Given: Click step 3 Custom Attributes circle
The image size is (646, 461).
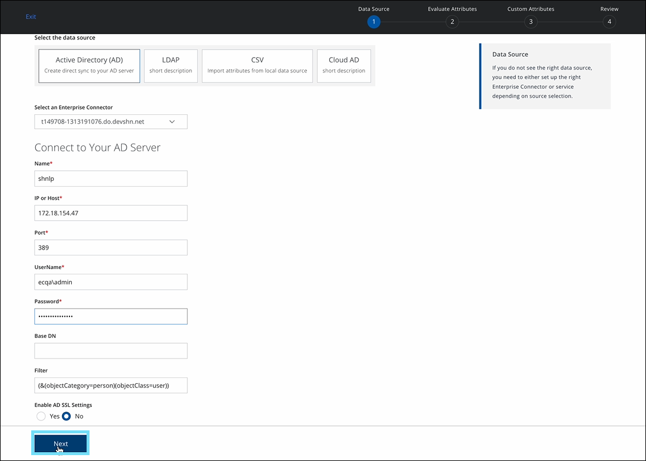Looking at the screenshot, I should pos(531,22).
